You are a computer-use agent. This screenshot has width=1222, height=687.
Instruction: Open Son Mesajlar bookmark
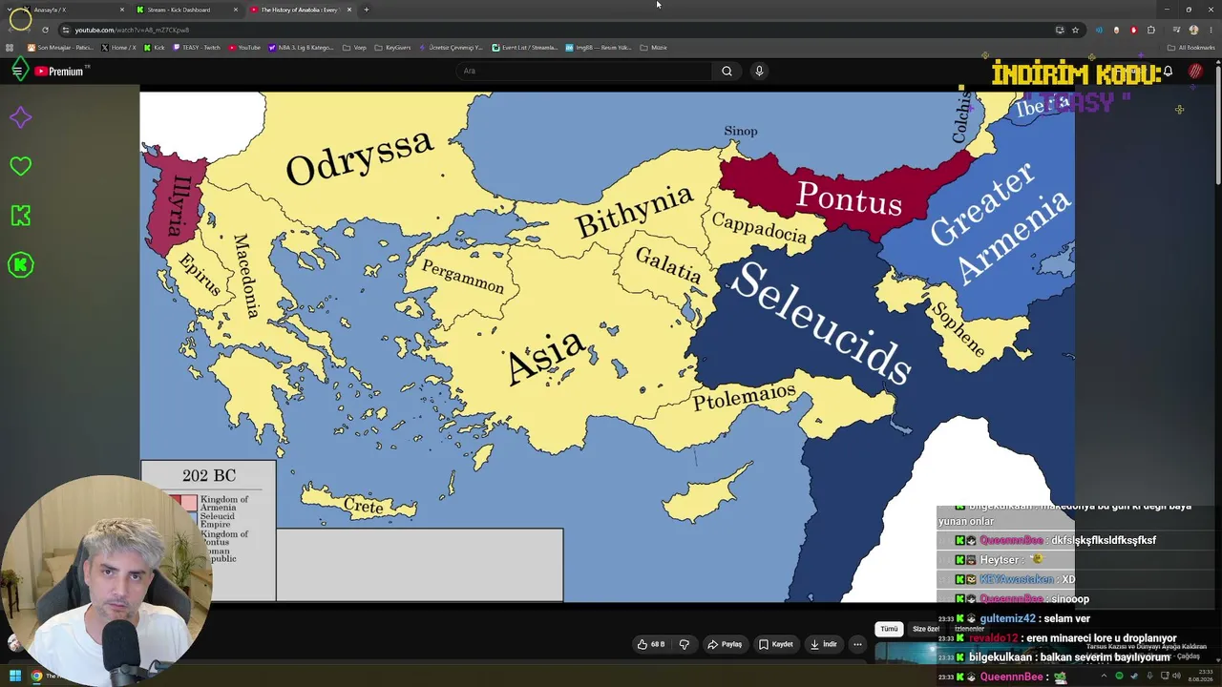pos(61,48)
